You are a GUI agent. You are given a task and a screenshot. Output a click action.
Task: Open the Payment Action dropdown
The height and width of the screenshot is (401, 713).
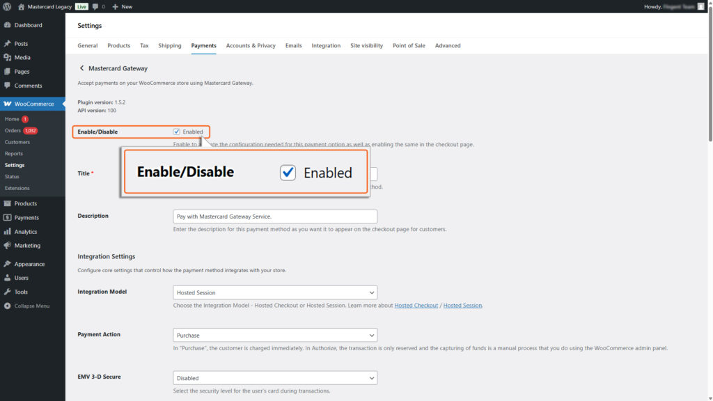(274, 334)
